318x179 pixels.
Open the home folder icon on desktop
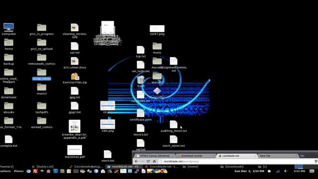tap(9, 42)
